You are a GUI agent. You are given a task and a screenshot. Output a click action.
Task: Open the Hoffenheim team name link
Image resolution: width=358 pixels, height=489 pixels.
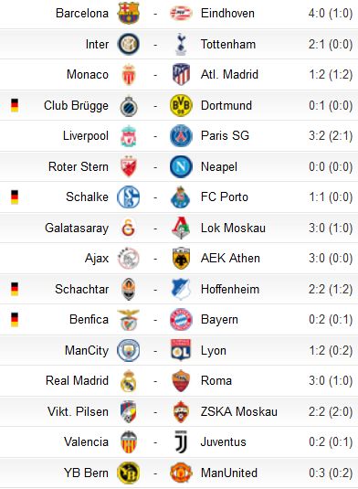coord(230,289)
